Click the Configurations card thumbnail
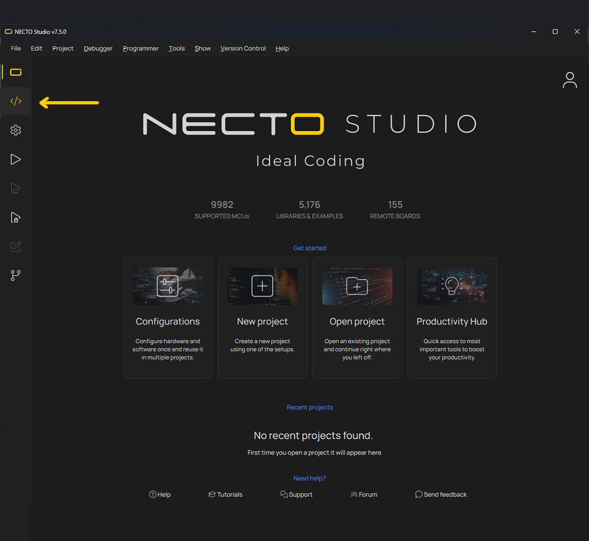 [168, 286]
